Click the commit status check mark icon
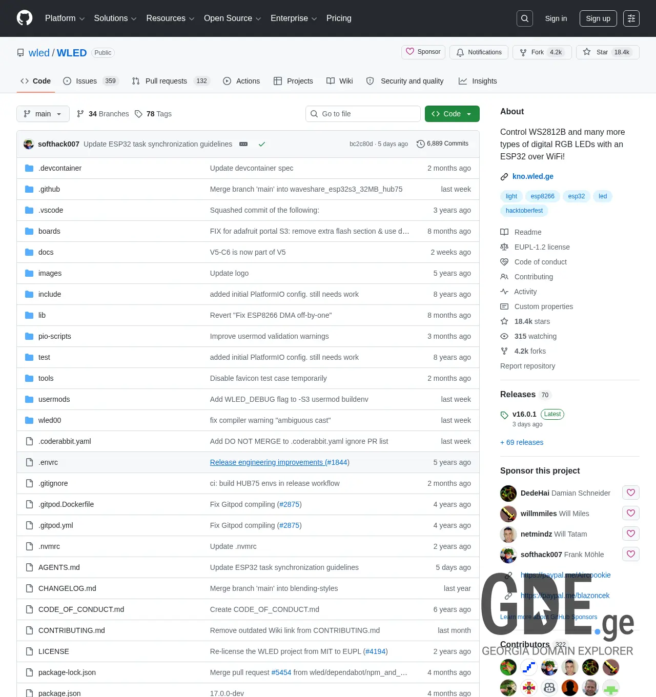The height and width of the screenshot is (697, 656). pos(262,144)
